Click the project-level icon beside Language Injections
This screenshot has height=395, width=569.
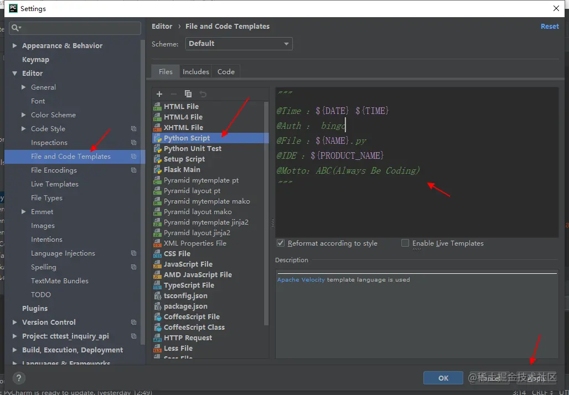[133, 253]
